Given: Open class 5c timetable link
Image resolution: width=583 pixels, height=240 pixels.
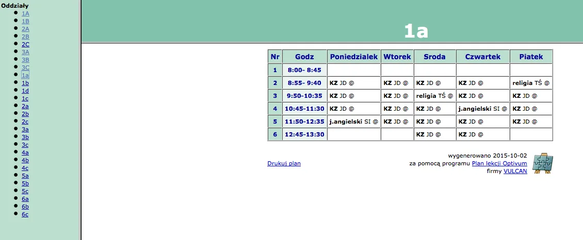Looking at the screenshot, I should (x=25, y=191).
